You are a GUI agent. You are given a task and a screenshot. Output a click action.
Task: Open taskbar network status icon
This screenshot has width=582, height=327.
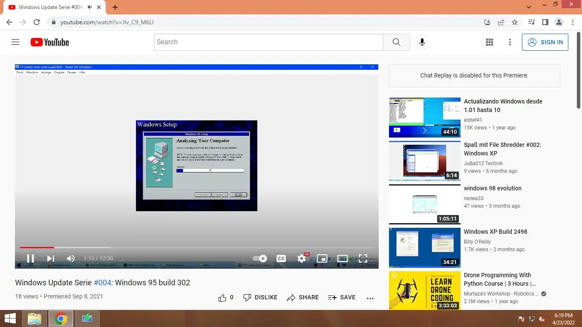[x=532, y=319]
